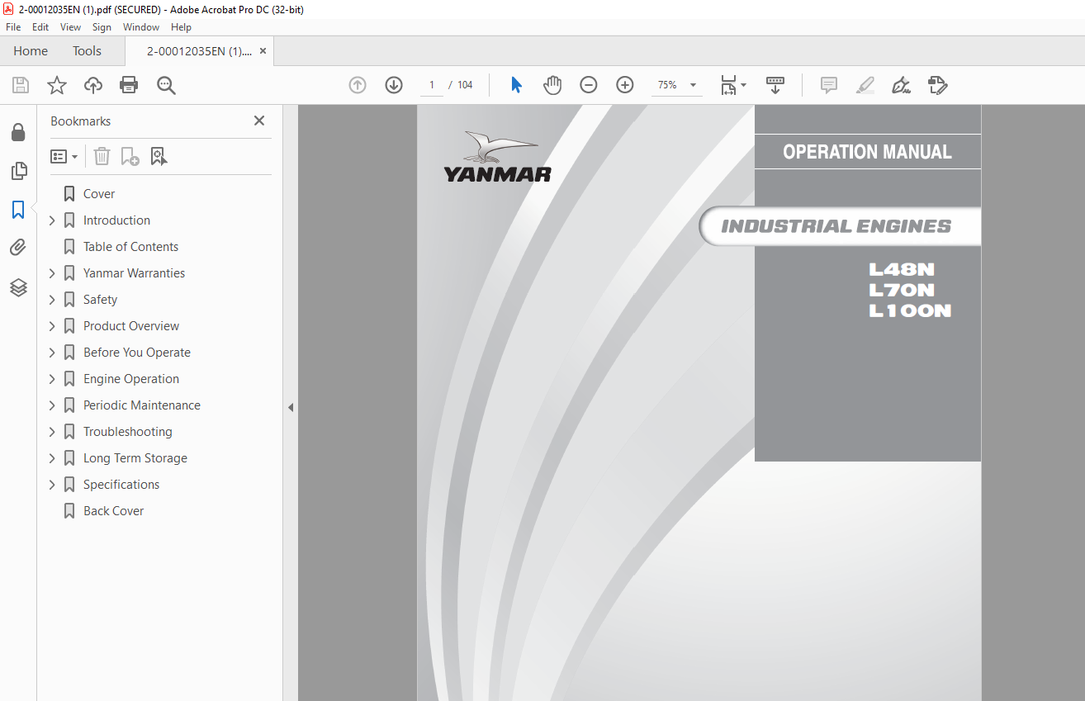Viewport: 1085px width, 701px height.
Task: Expand the Safety bookmark
Action: pos(53,300)
